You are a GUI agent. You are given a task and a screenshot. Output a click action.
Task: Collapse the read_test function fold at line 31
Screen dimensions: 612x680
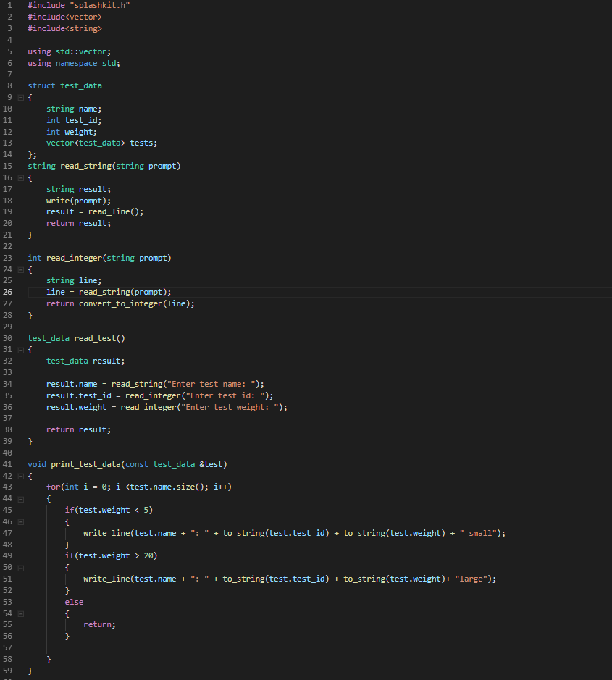[x=21, y=350]
